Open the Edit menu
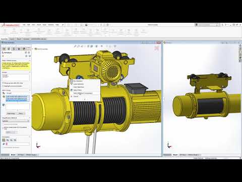The image size is (242, 182). [x=29, y=25]
